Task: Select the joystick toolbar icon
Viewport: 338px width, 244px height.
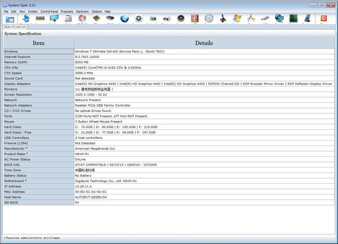Action: point(223,19)
